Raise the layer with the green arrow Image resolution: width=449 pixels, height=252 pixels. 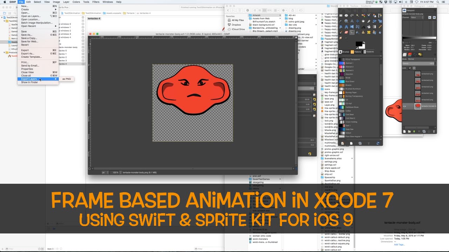coord(414,132)
